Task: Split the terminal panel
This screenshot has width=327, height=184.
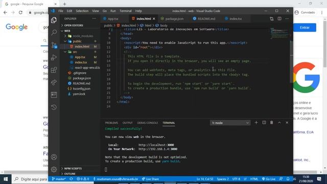Action: coord(264,123)
